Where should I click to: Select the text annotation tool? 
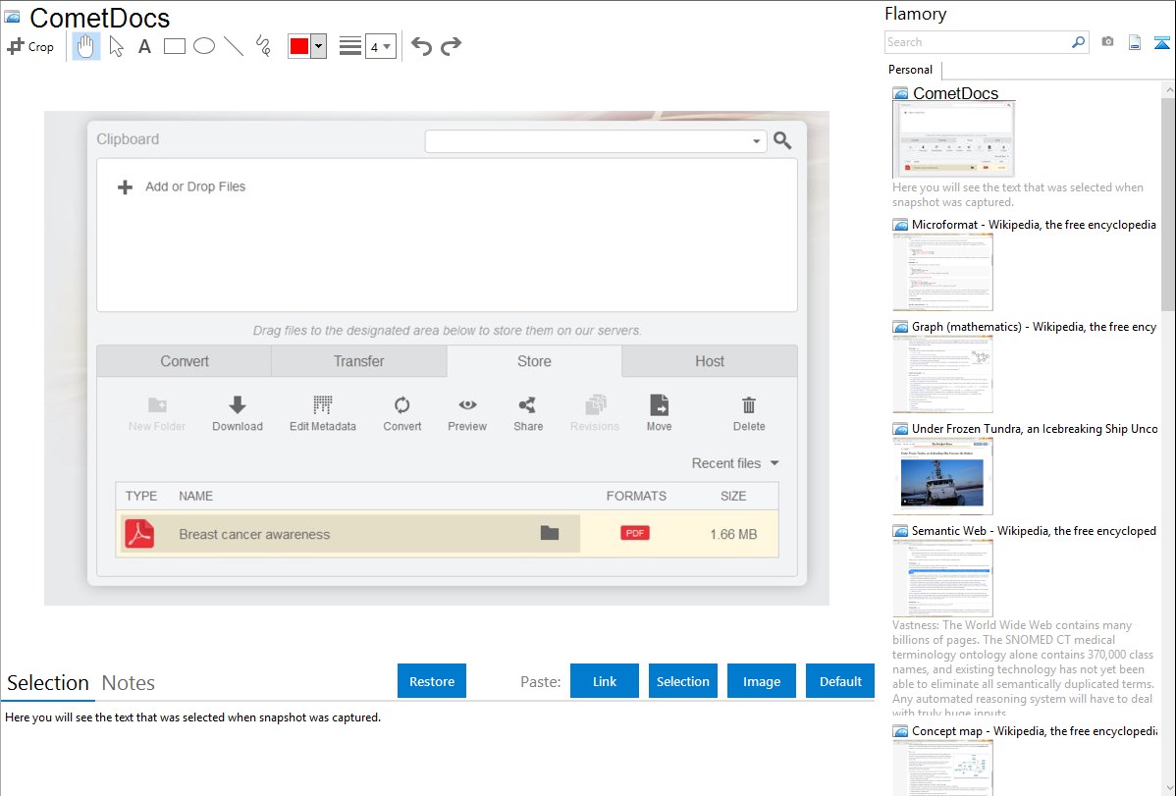144,46
